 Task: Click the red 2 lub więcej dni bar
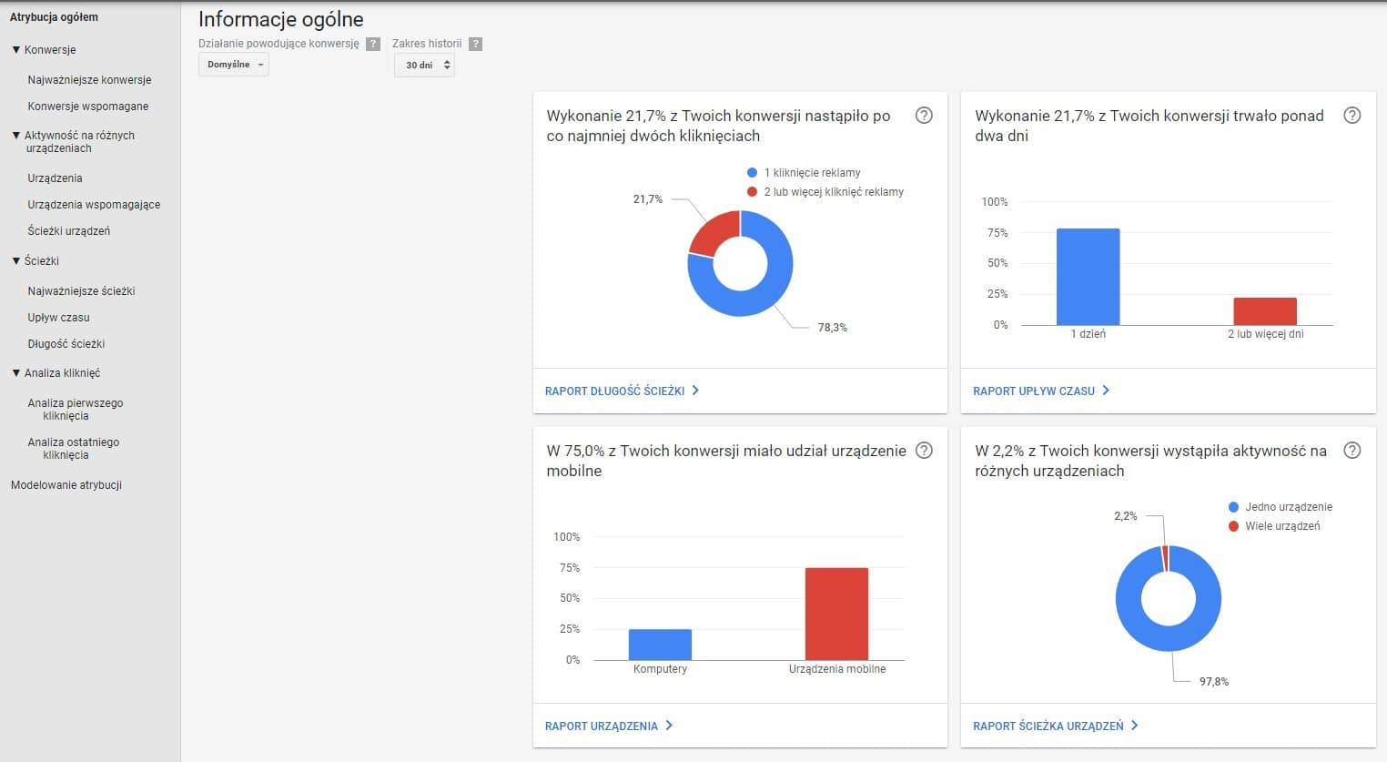point(1265,311)
